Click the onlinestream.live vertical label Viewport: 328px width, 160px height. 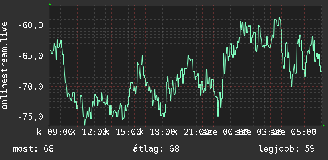click(x=4, y=65)
